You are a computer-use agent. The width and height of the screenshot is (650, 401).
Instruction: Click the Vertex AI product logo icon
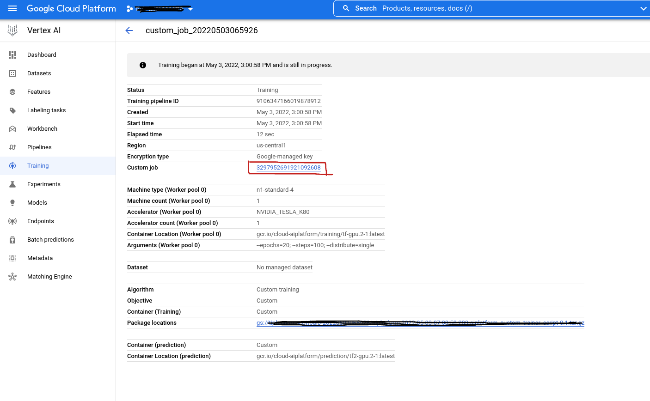pyautogui.click(x=12, y=30)
